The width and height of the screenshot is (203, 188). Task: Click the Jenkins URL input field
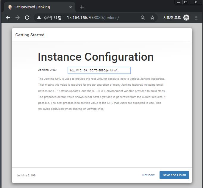pos(99,70)
